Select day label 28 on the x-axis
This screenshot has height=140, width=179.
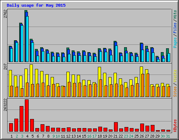coord(152,136)
